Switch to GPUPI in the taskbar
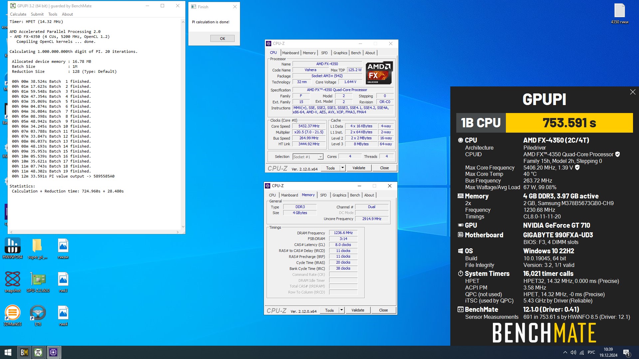This screenshot has width=639, height=359. pos(39,352)
